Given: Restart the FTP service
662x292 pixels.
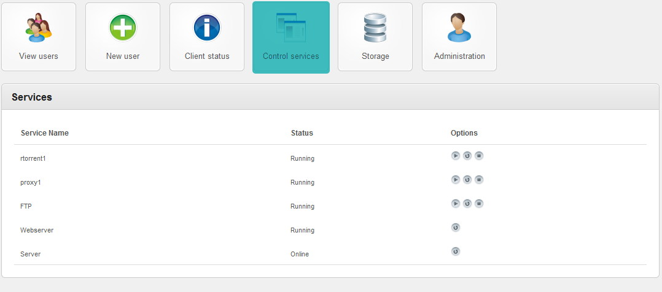Looking at the screenshot, I should (467, 204).
